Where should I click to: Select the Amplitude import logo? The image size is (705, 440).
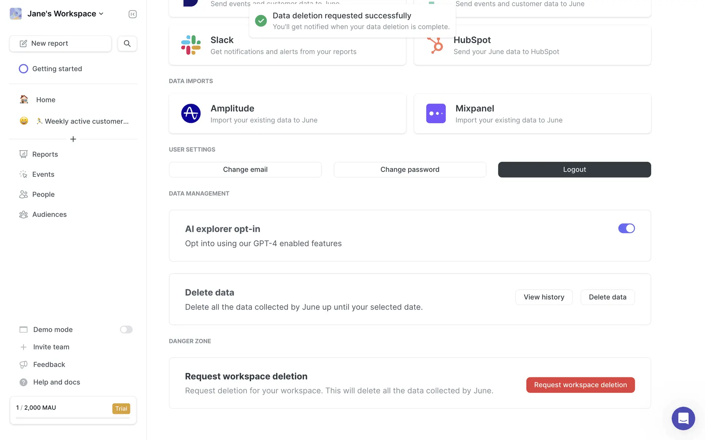[x=191, y=114]
